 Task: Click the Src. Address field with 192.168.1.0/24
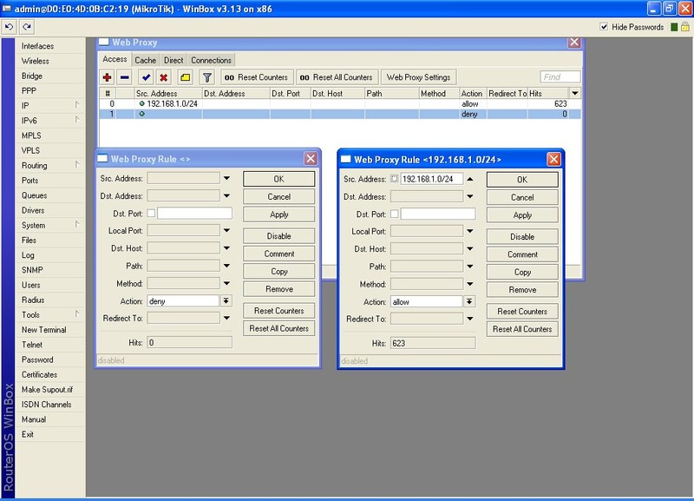(x=431, y=179)
